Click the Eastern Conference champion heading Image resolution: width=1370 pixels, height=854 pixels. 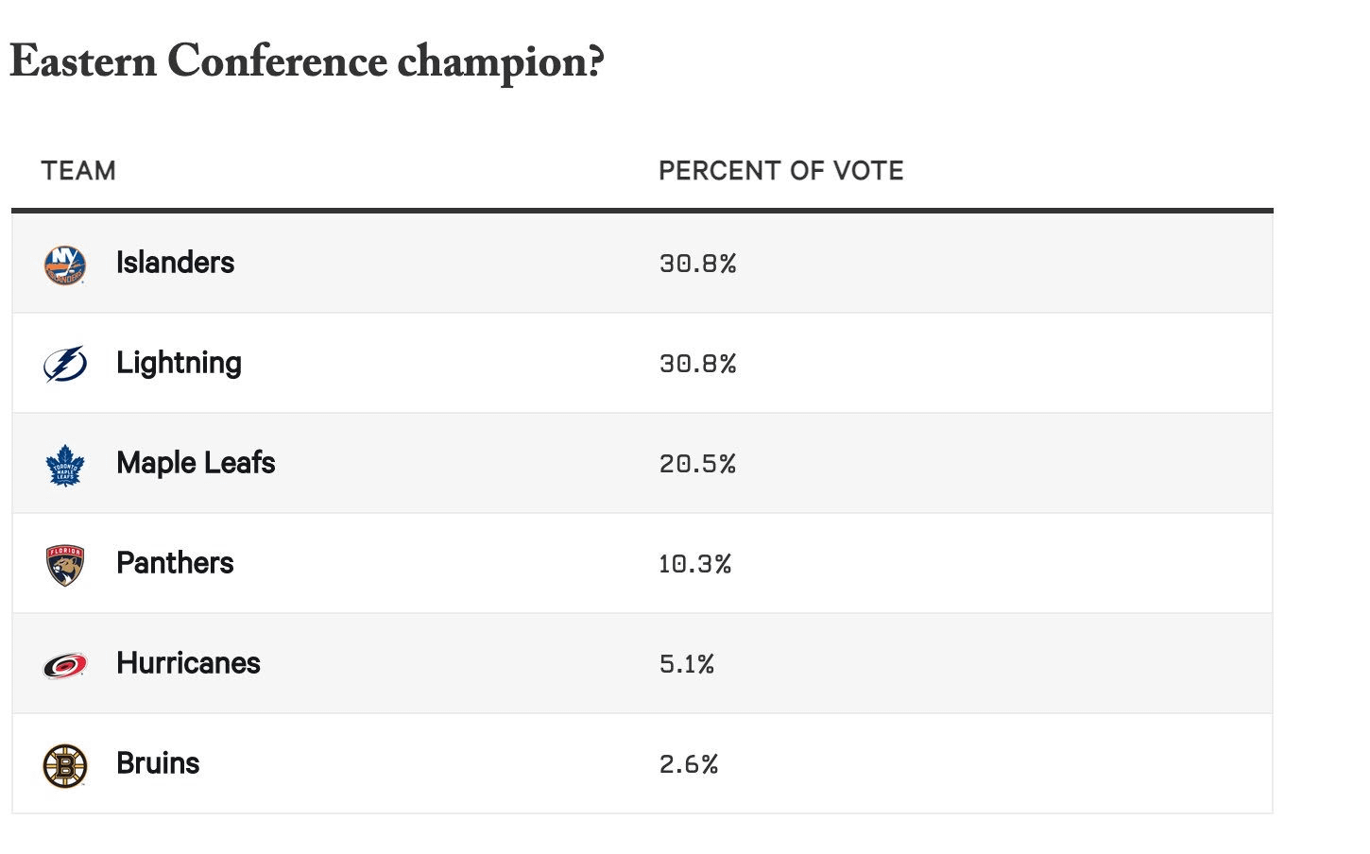point(307,62)
